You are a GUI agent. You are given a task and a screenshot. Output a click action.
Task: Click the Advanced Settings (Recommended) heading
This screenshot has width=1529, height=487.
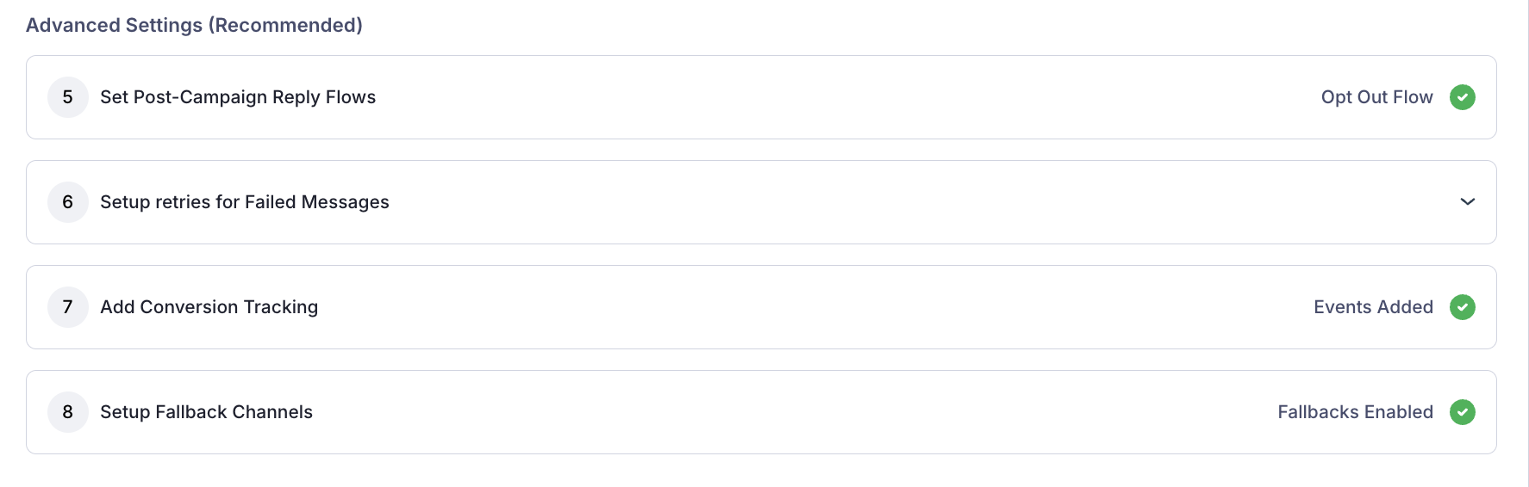[194, 25]
